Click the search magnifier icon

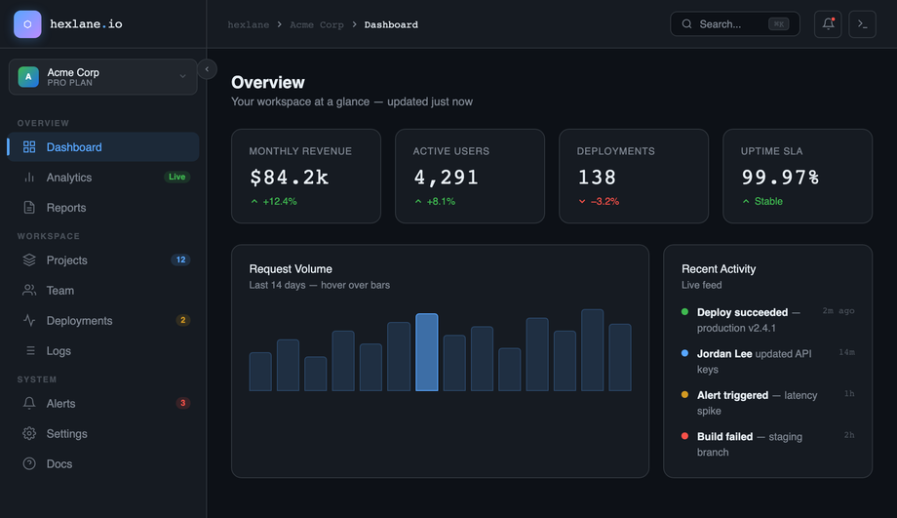687,24
